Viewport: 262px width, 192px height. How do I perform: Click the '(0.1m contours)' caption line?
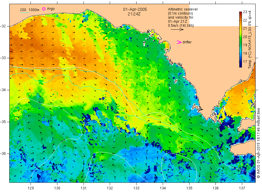click(x=180, y=13)
